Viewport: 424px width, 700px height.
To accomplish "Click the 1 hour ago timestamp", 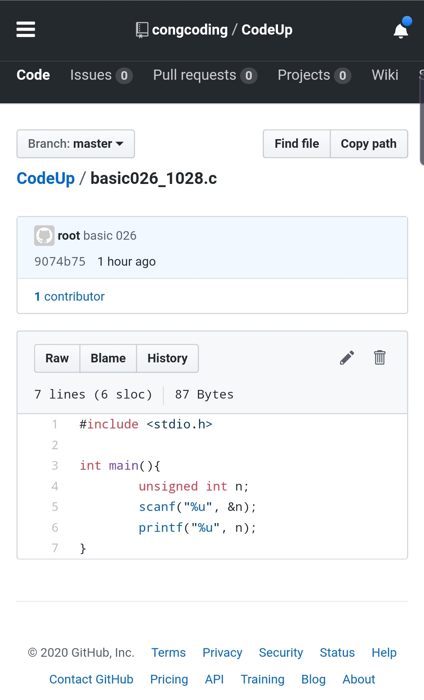I will tap(126, 261).
